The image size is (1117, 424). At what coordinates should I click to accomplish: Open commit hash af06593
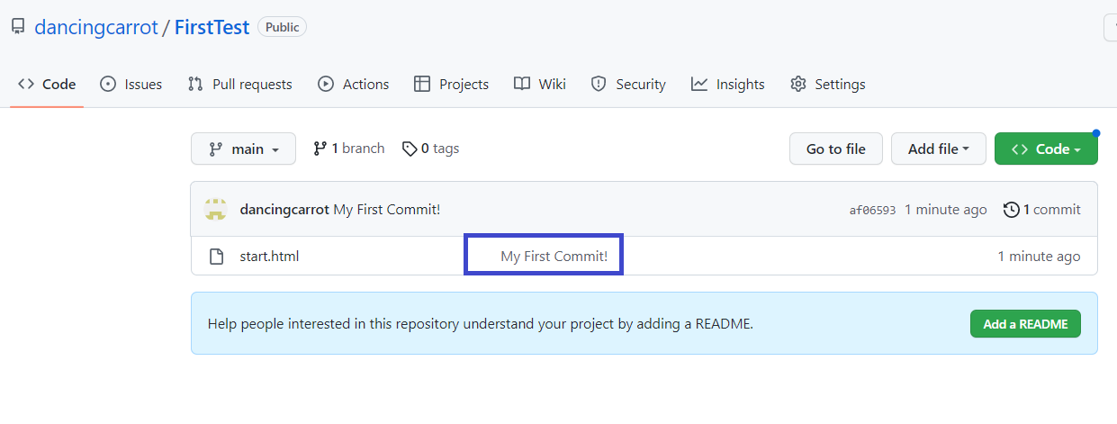coord(872,210)
